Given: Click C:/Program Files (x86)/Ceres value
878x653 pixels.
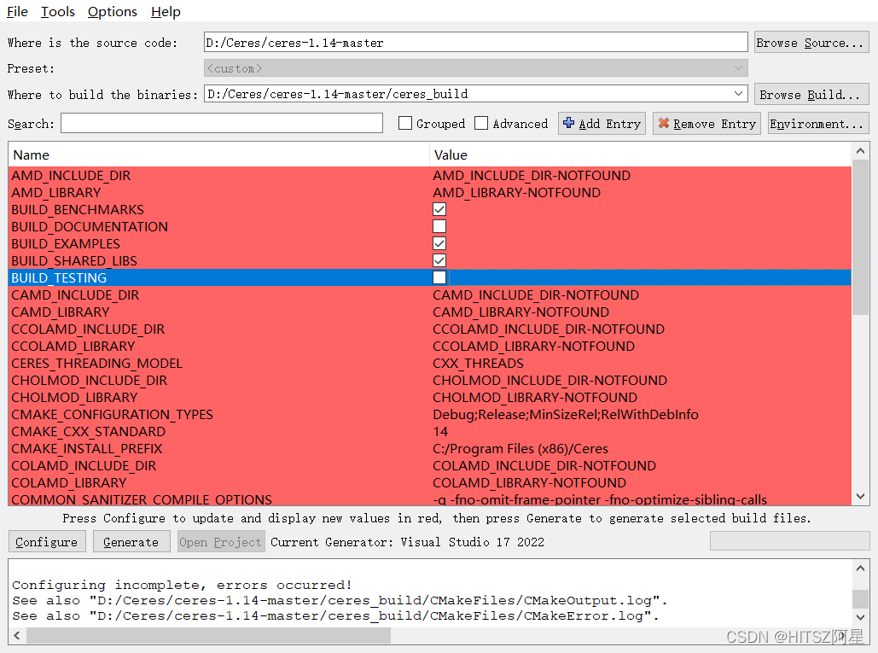Looking at the screenshot, I should 520,449.
